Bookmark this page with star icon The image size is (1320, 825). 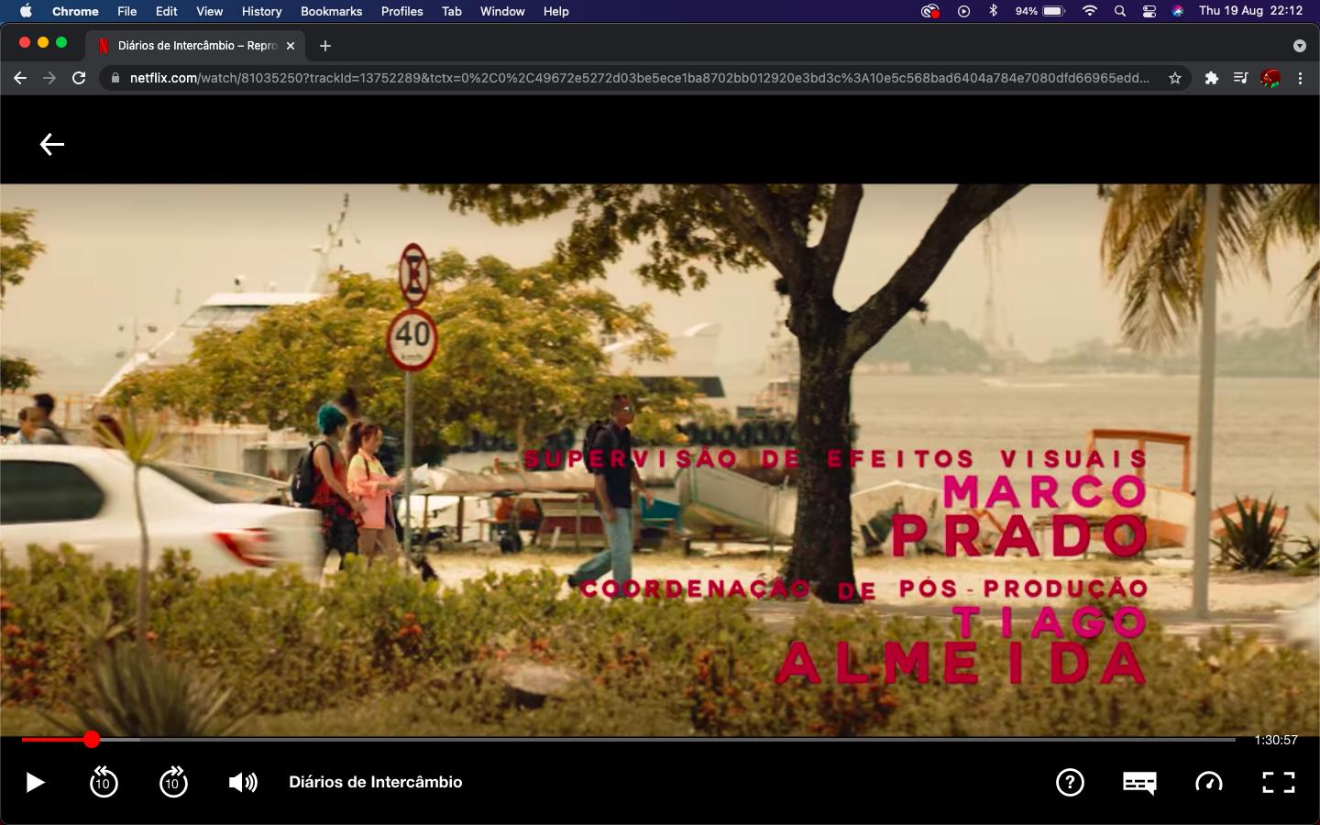tap(1175, 78)
